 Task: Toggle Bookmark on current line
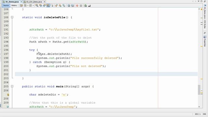coord(64,6)
